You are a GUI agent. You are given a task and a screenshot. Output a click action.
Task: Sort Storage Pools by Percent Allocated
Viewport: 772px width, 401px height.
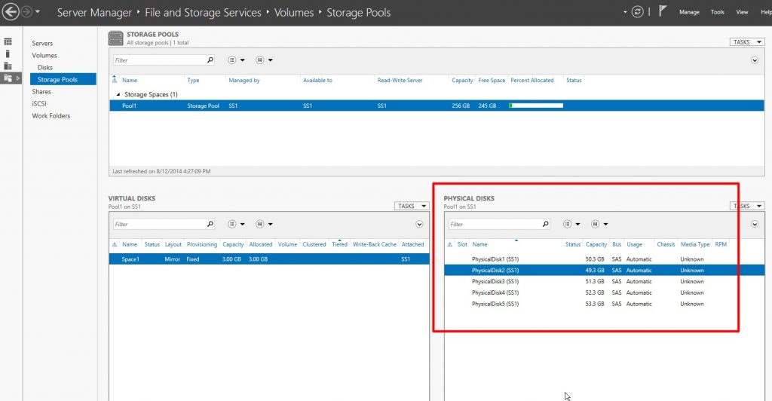coord(532,80)
